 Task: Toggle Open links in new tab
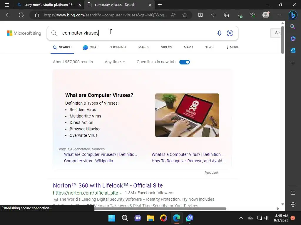pos(185,62)
